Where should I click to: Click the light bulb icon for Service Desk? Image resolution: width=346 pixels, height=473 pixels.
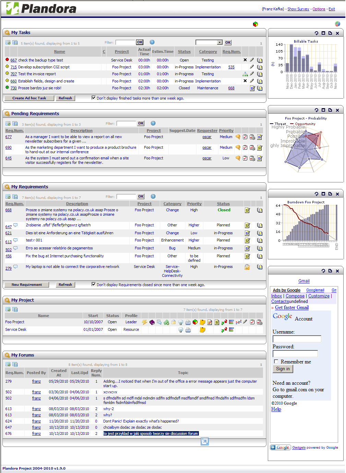[x=181, y=330]
